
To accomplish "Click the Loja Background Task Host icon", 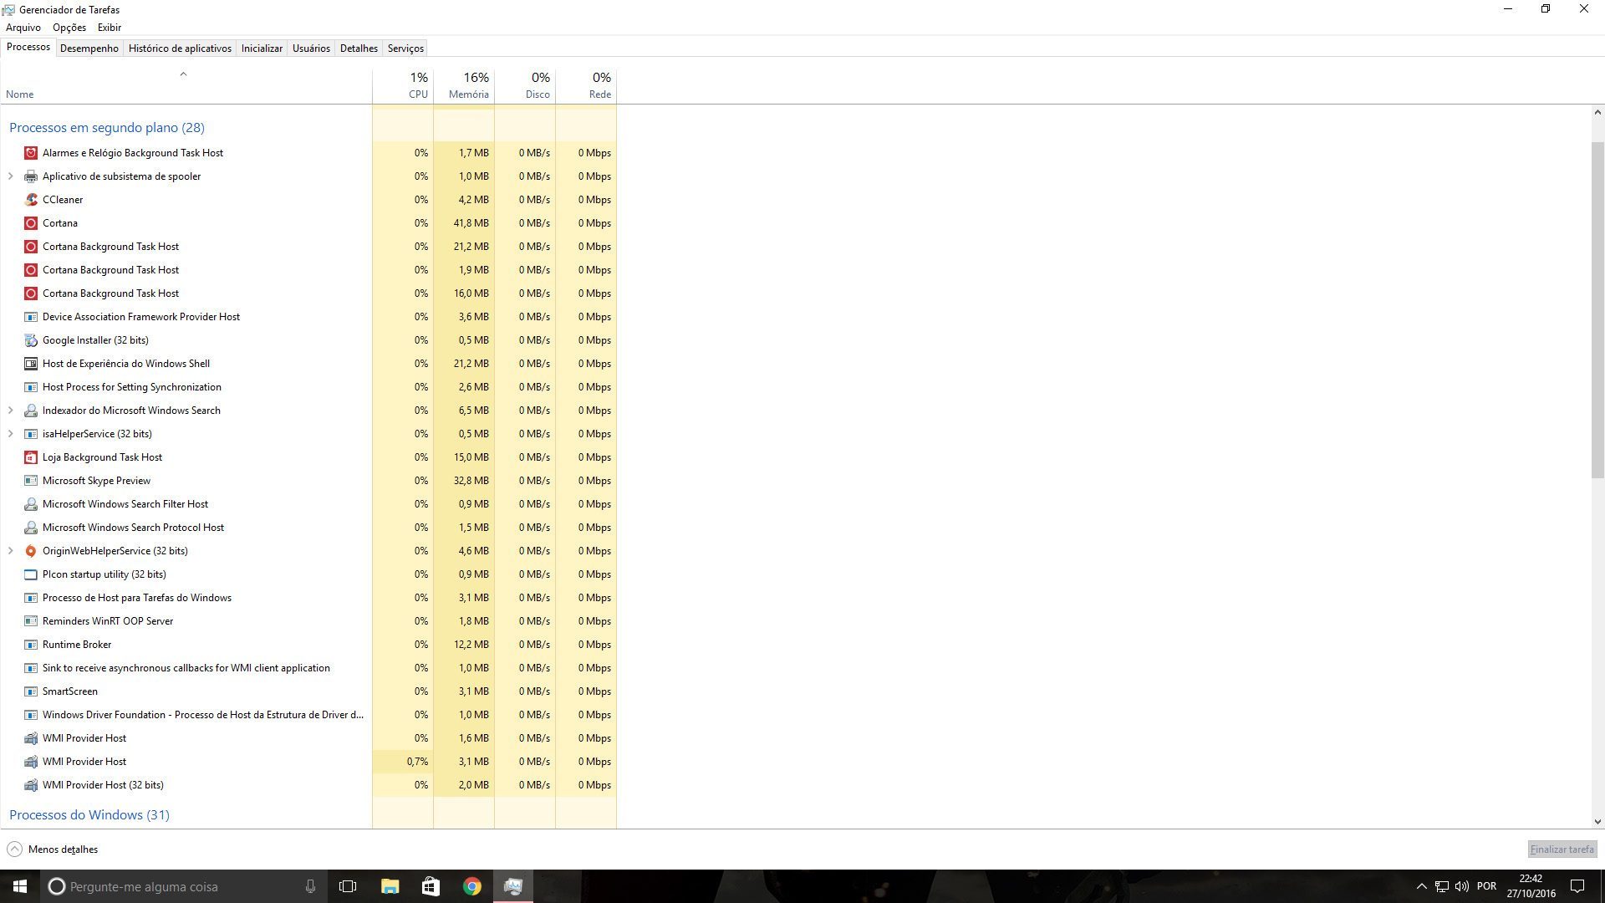I will [31, 457].
